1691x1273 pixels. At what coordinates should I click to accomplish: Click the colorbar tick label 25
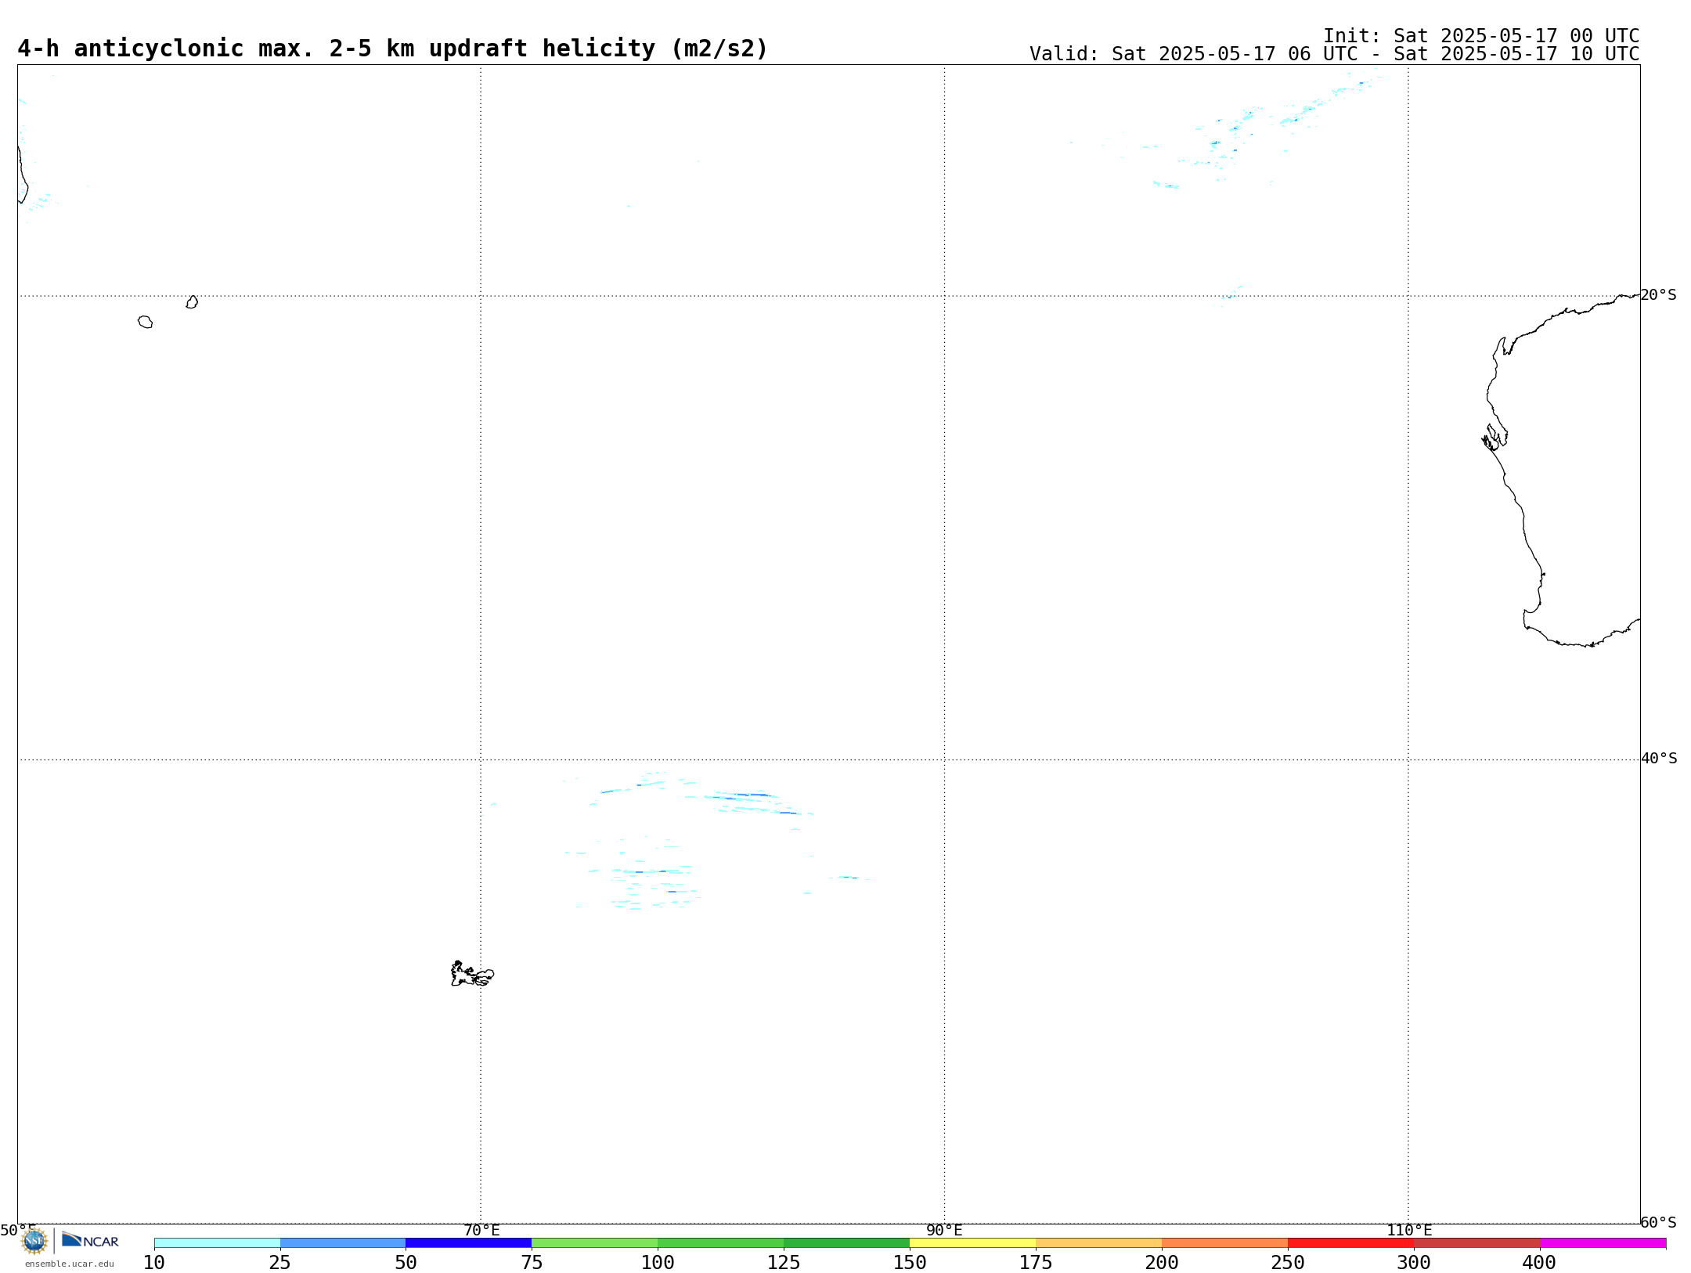(280, 1262)
